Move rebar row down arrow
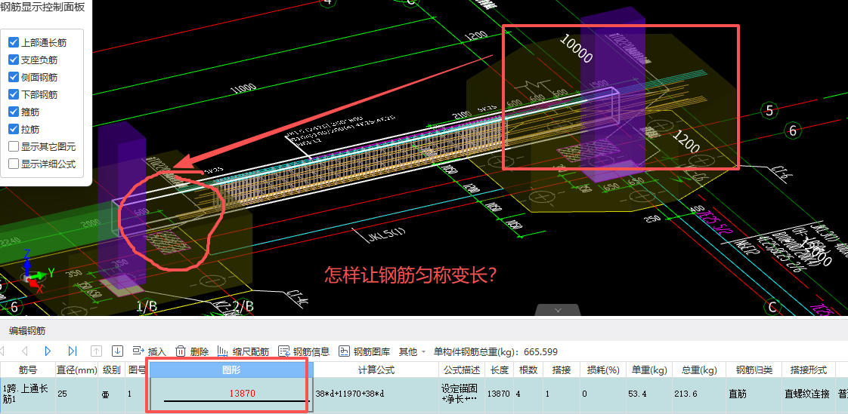848x414 pixels. (x=117, y=351)
